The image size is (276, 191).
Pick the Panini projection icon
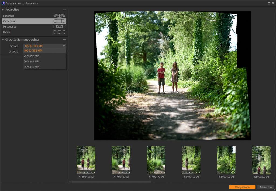tap(59, 32)
